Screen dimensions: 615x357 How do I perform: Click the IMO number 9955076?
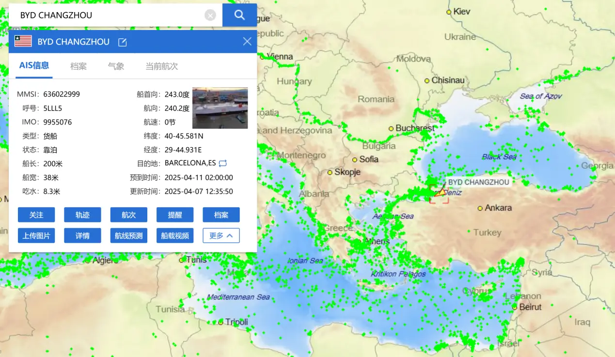click(57, 122)
